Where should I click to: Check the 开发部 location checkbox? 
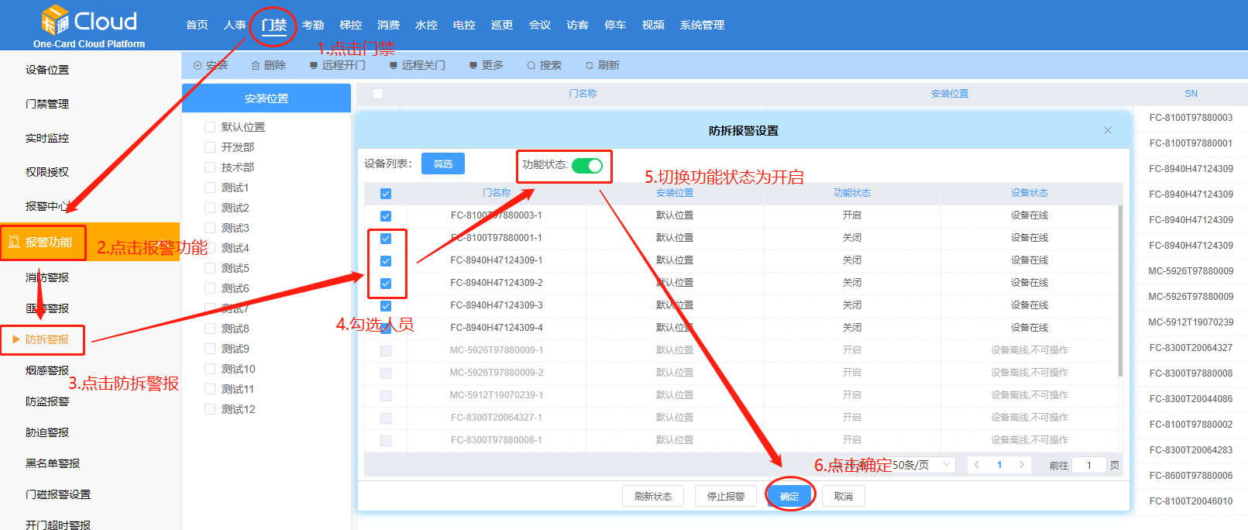[x=210, y=147]
